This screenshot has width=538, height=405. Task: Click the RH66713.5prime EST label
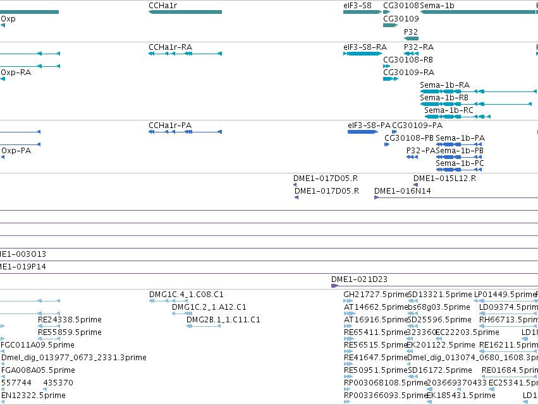508,320
